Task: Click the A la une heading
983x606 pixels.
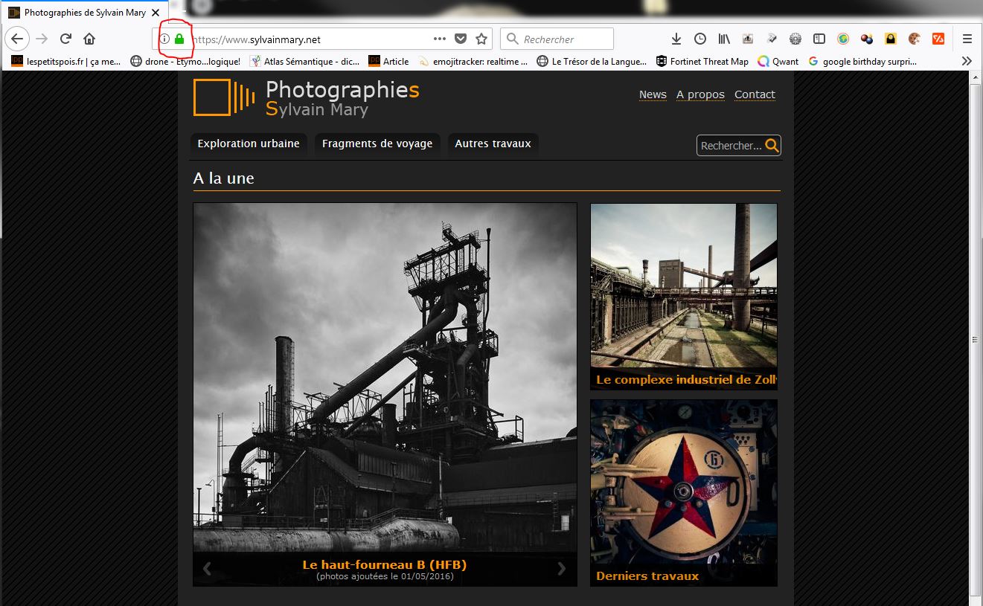Action: 224,178
